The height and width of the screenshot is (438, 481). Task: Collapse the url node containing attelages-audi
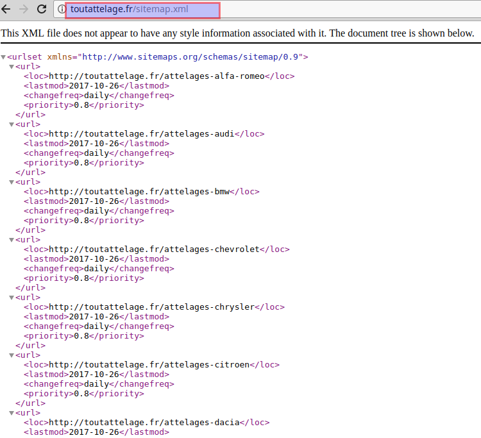pyautogui.click(x=12, y=124)
